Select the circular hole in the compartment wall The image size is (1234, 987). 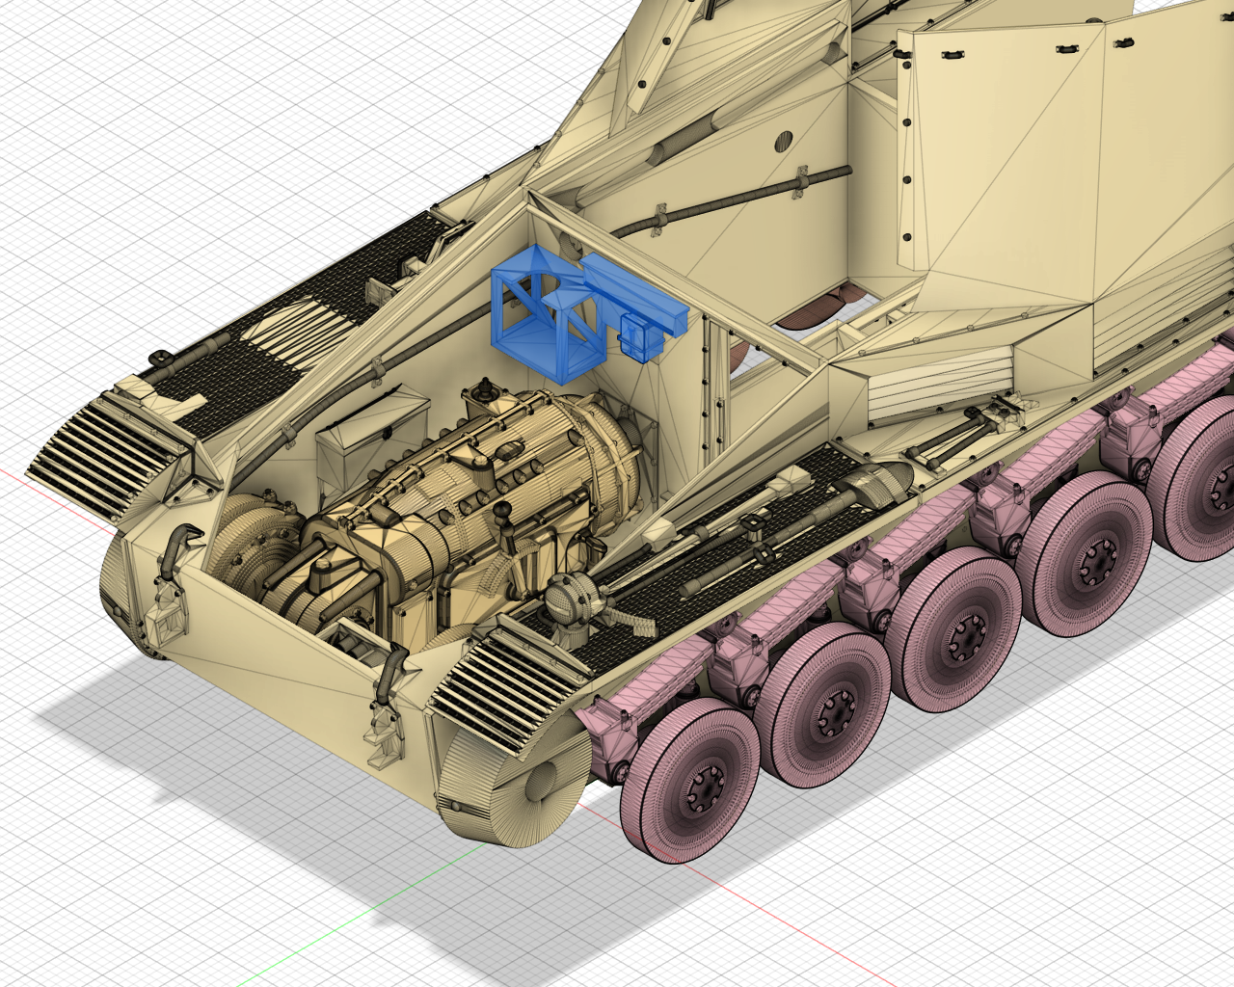click(x=783, y=141)
